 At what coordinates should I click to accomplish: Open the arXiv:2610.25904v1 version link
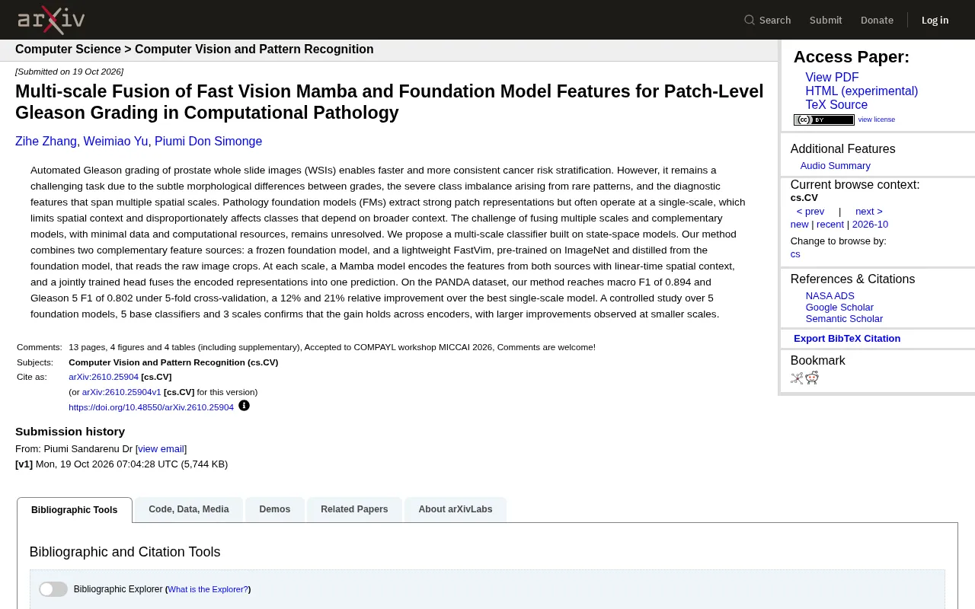(x=122, y=392)
